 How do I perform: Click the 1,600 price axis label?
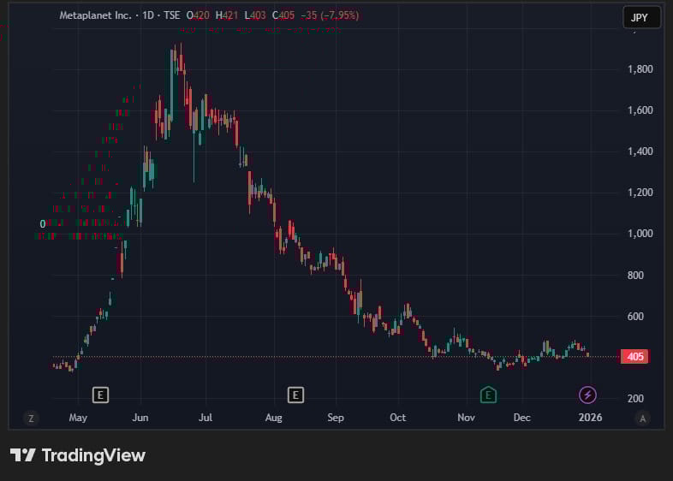pos(640,110)
